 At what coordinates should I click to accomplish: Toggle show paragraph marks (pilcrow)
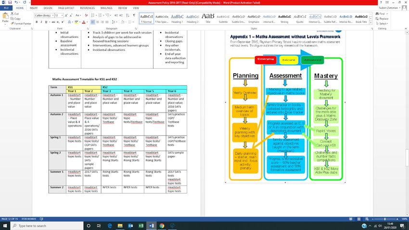click(134, 15)
